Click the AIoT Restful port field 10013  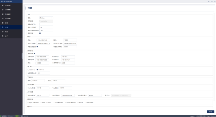[x=42, y=95]
